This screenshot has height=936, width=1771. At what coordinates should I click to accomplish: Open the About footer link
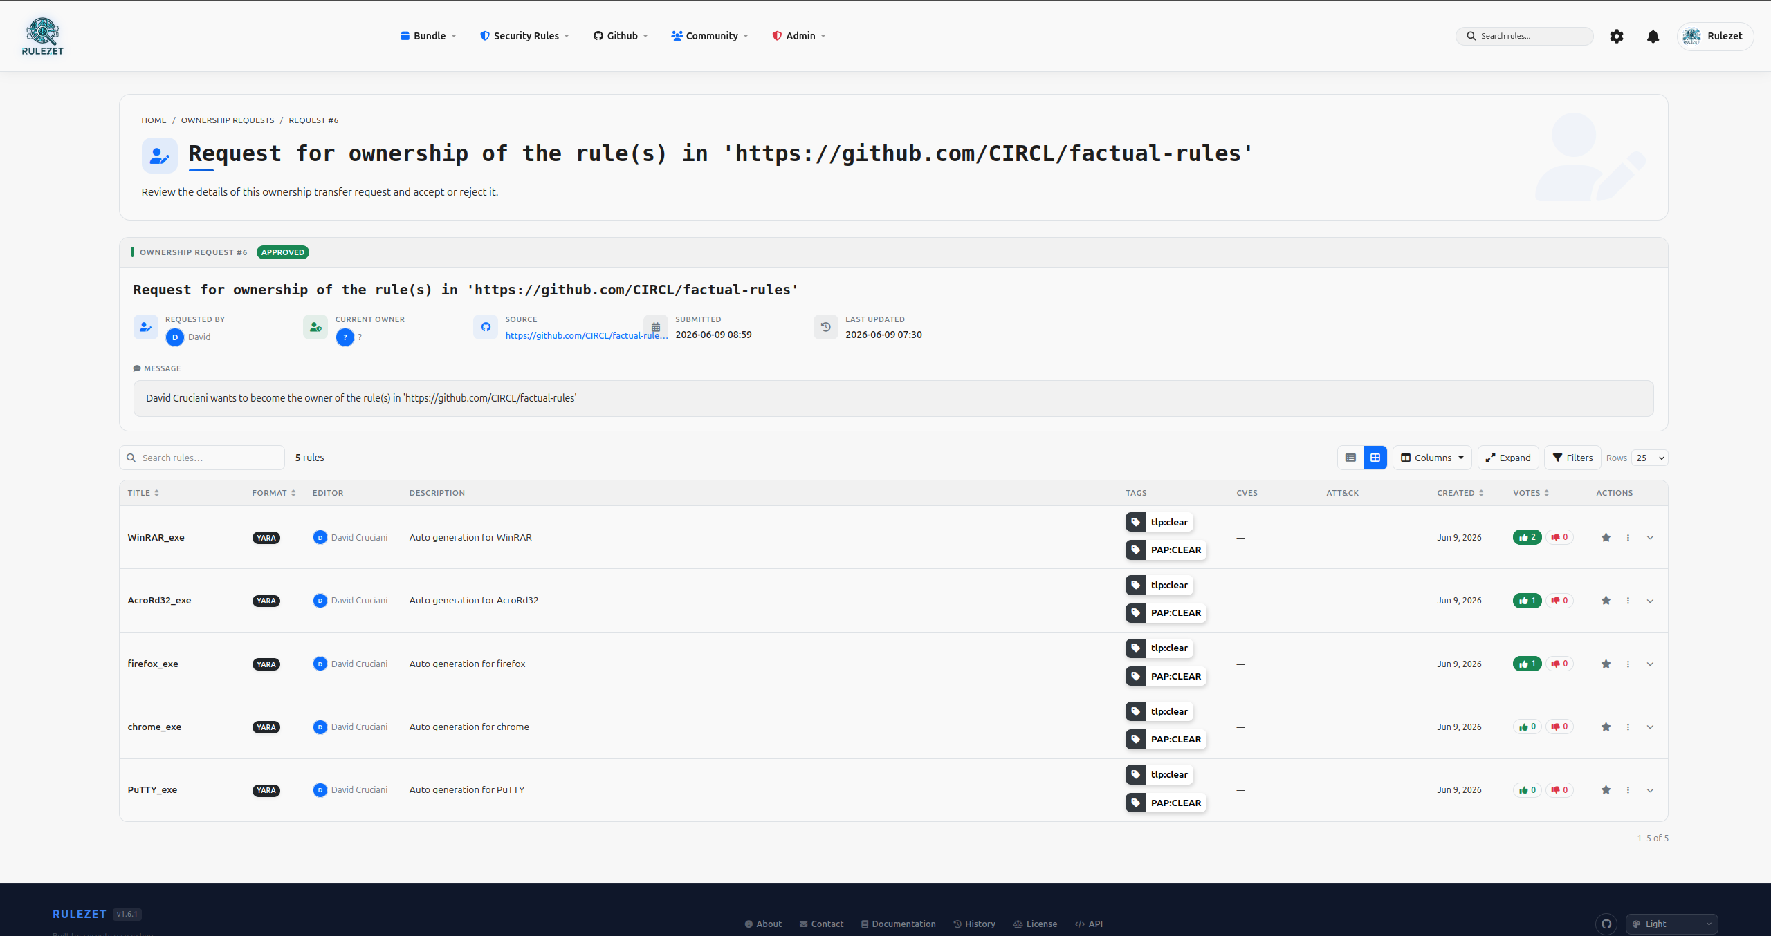[763, 924]
